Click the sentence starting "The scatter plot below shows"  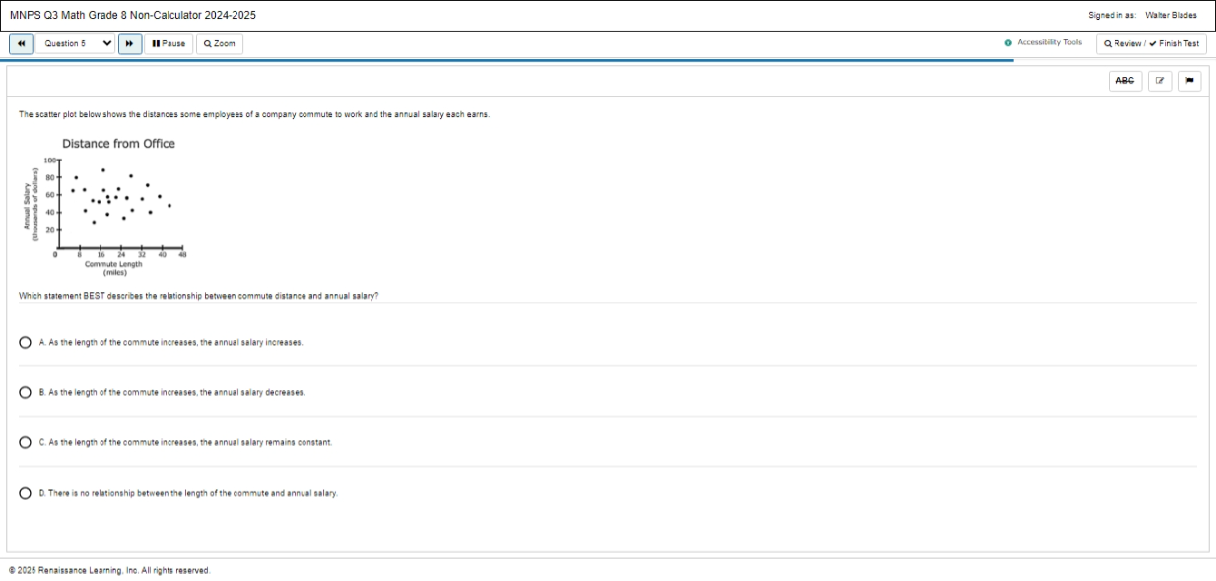254,114
